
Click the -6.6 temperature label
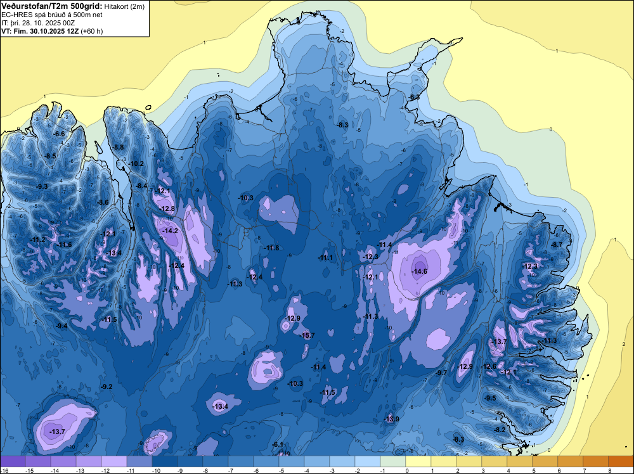point(60,134)
